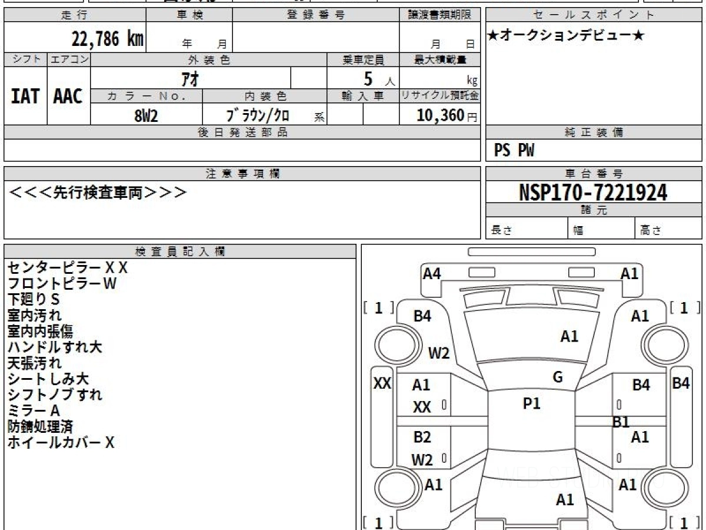Select the recycle deposit 10,360円
706x530 pixels.
coord(447,115)
